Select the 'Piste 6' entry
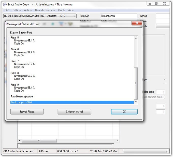This screenshot has height=157, width=173. tap(15, 49)
